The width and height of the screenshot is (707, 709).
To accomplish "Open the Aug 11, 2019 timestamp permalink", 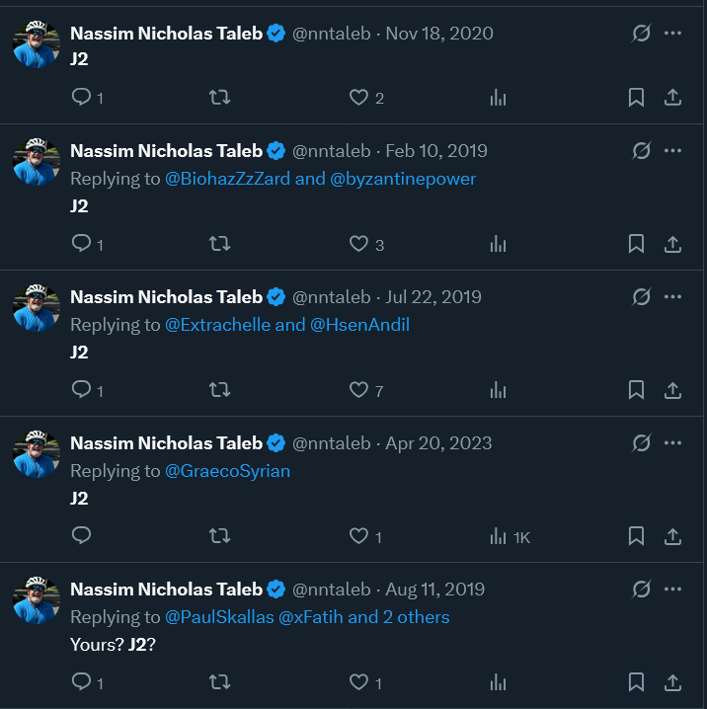I will 434,590.
